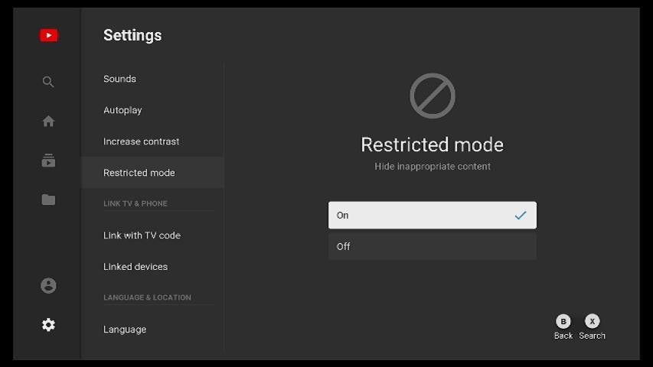Open Library folder icon
This screenshot has width=653, height=367.
pyautogui.click(x=48, y=200)
